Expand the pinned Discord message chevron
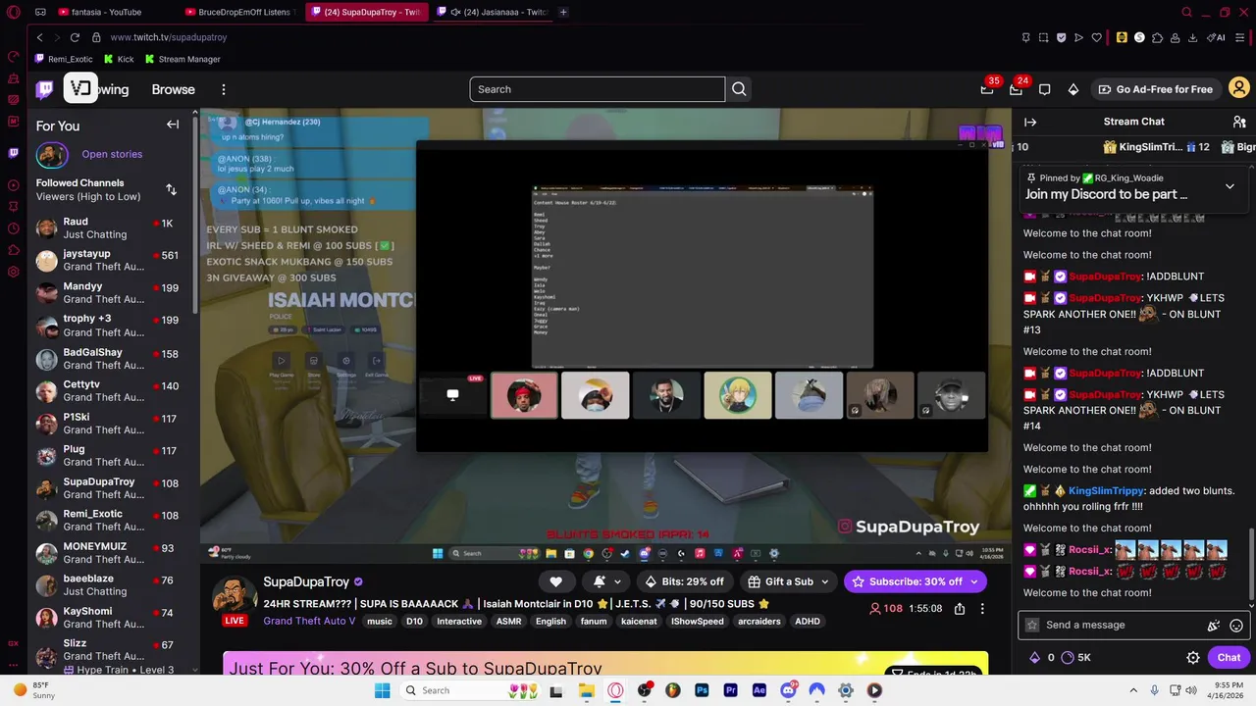This screenshot has width=1256, height=706. [1230, 186]
